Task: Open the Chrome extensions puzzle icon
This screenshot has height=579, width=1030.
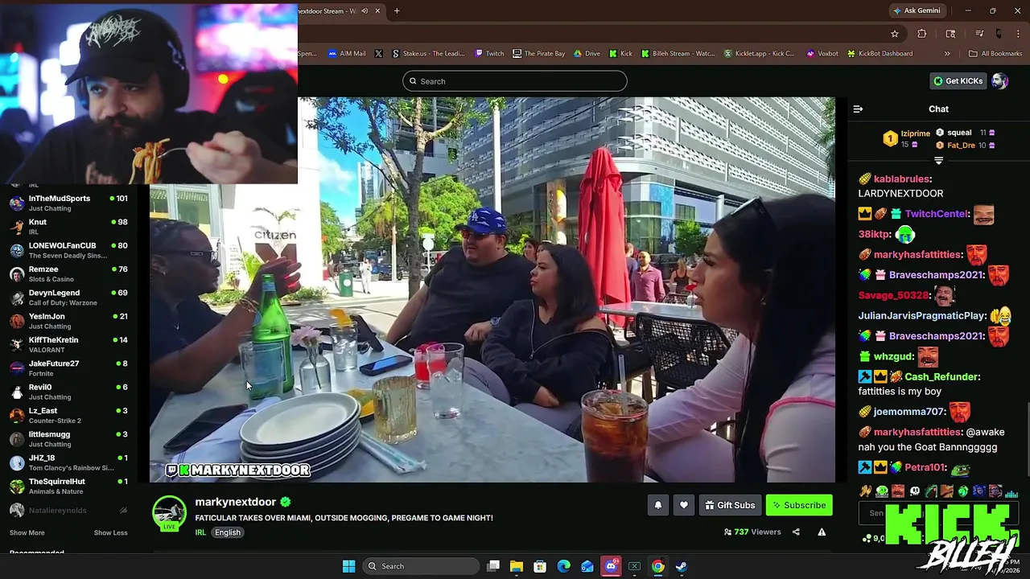Action: pos(922,34)
